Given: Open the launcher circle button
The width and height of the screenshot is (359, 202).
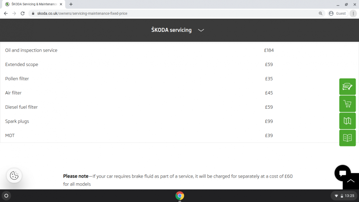Looking at the screenshot, I should tap(6, 196).
